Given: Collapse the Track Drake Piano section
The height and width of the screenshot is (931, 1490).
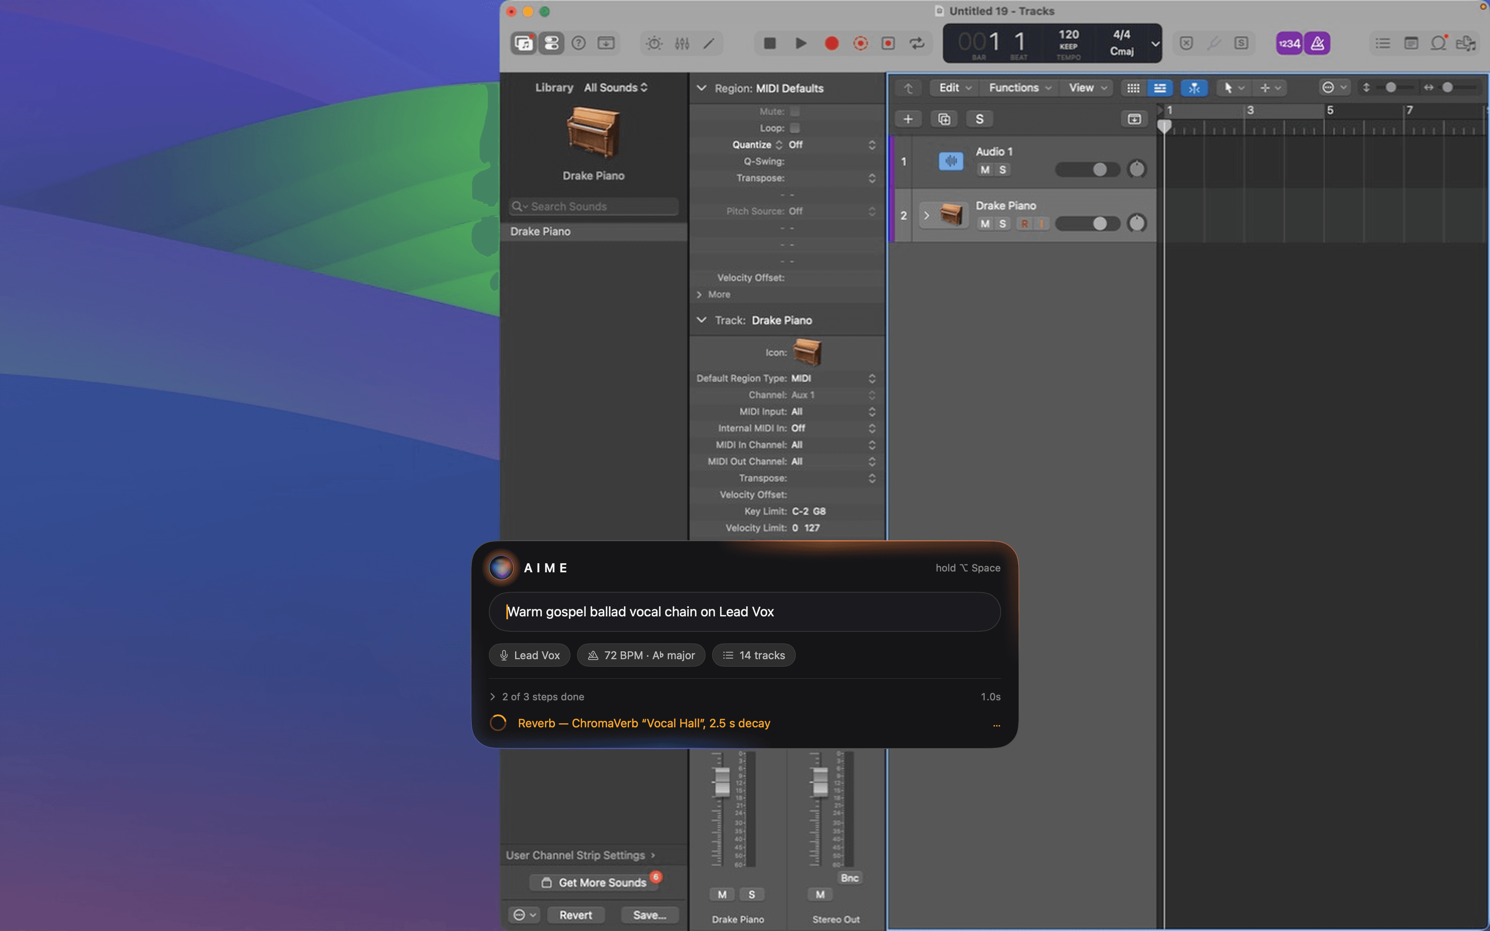Looking at the screenshot, I should click(x=701, y=320).
